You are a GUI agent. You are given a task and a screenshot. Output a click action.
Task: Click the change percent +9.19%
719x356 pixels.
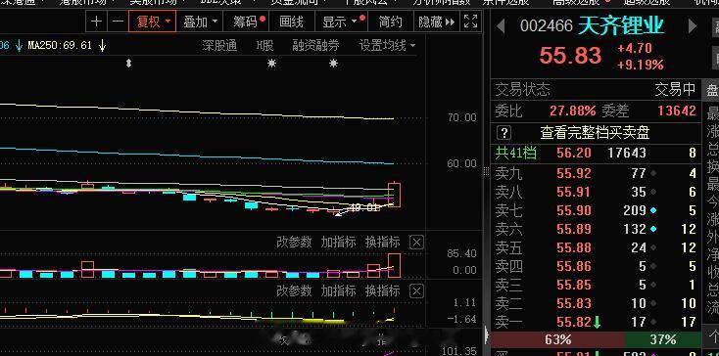(640, 66)
